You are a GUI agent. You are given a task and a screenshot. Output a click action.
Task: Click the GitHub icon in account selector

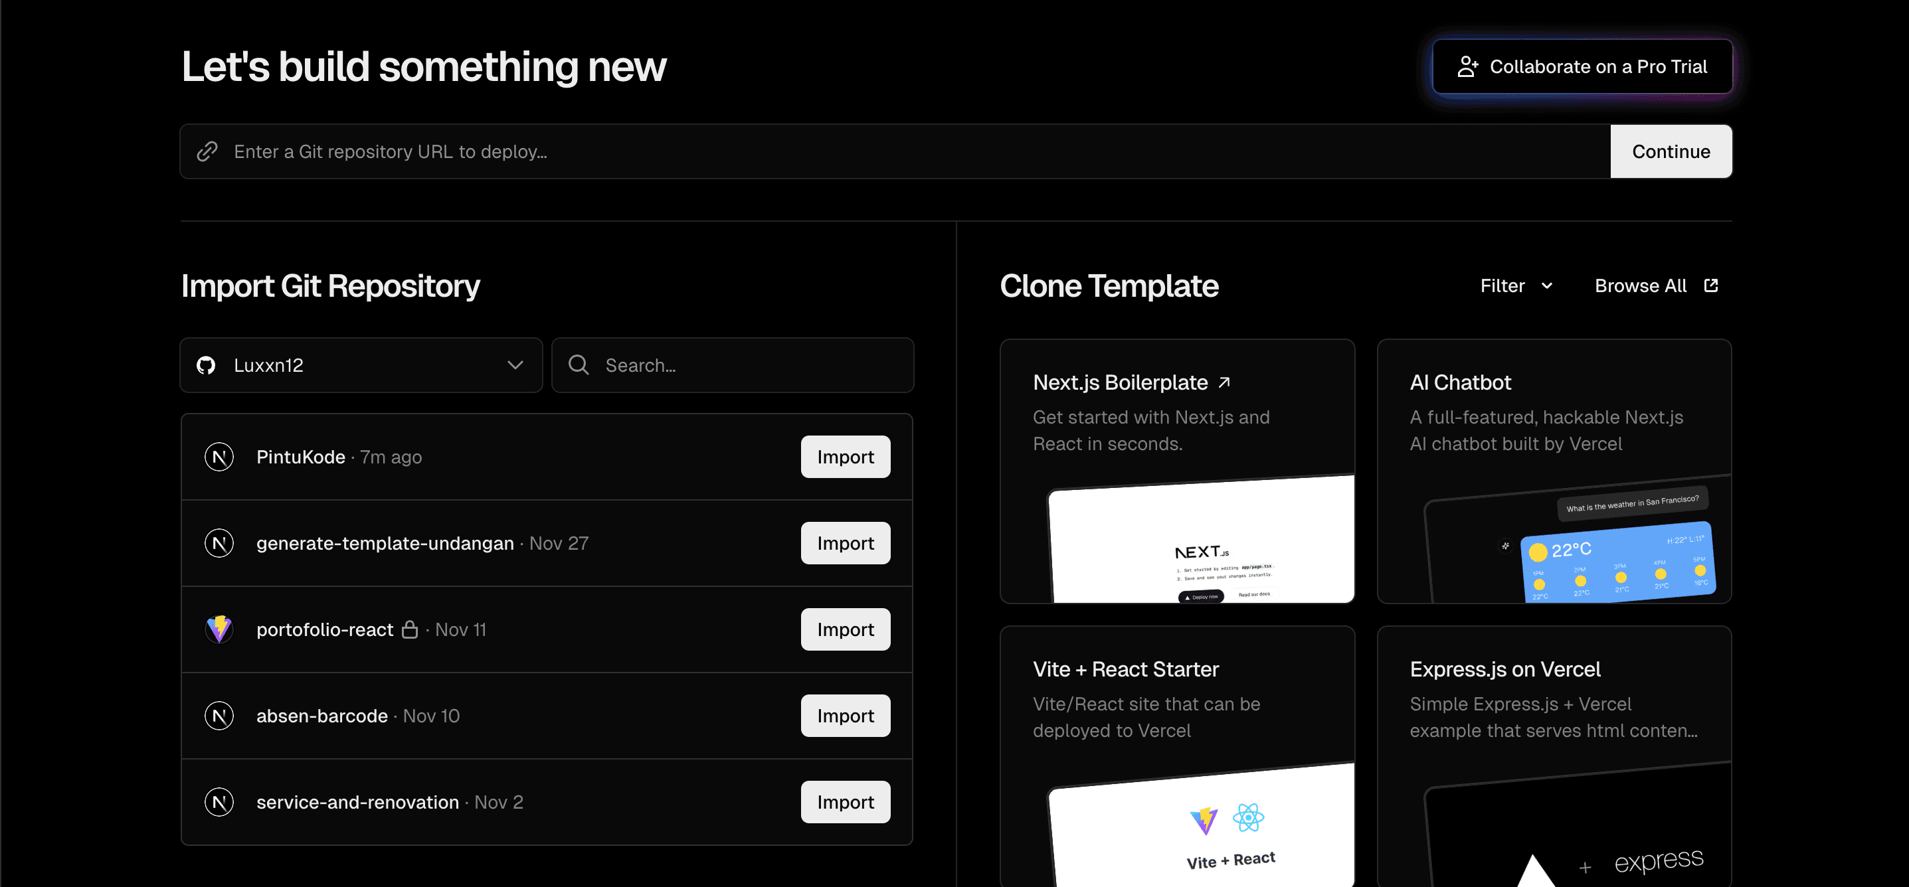[206, 365]
